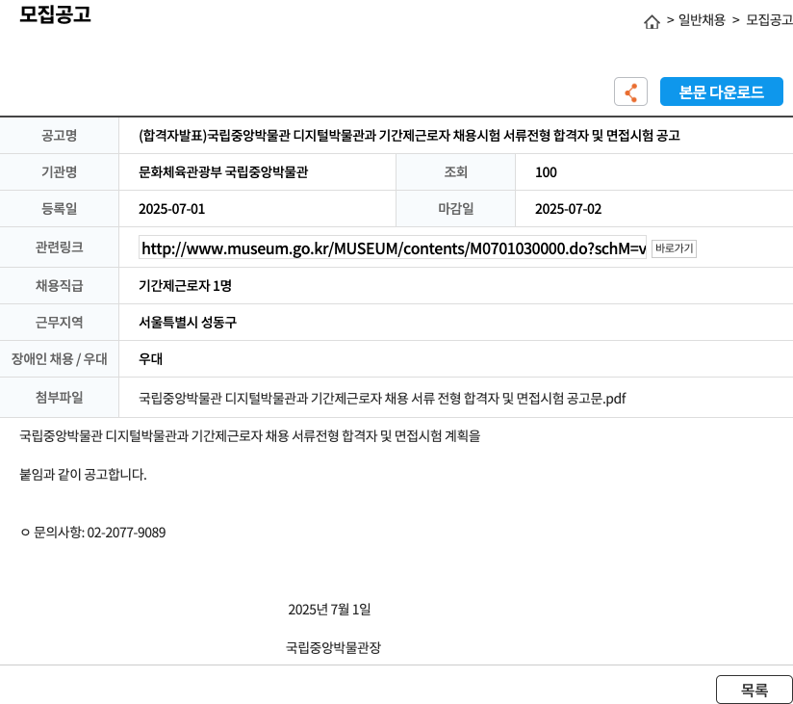
Task: Click the home icon in breadcrumb
Action: 652,22
